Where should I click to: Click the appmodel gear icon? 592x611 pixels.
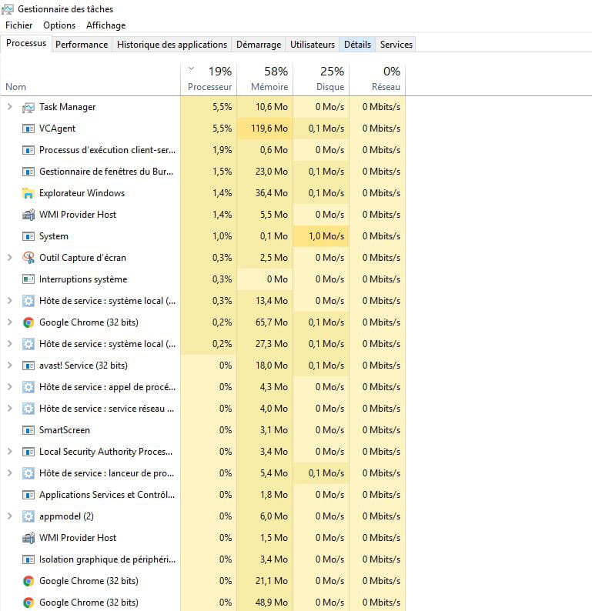pos(28,516)
